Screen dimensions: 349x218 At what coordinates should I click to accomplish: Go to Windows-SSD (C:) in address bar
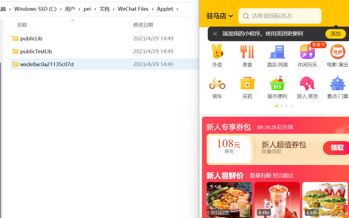pyautogui.click(x=35, y=9)
